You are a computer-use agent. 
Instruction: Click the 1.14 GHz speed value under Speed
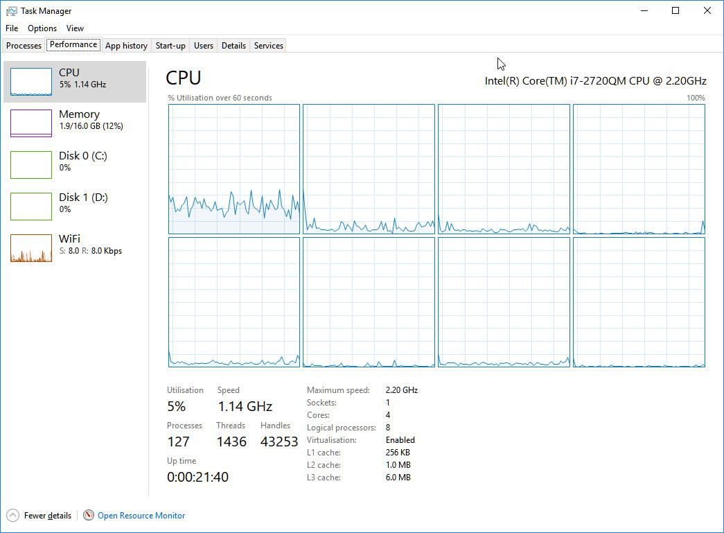(x=245, y=406)
